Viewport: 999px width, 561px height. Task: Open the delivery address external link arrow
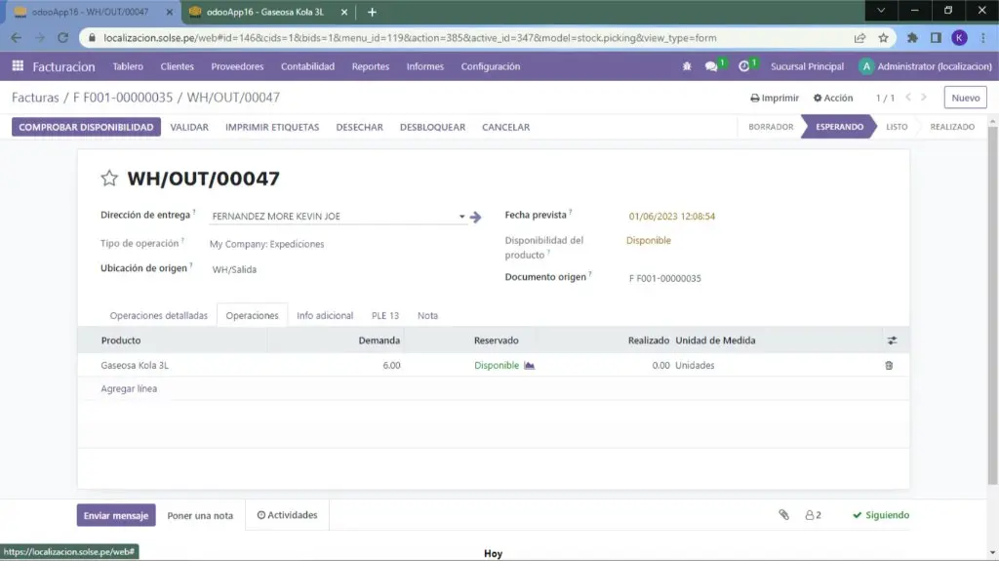(476, 217)
